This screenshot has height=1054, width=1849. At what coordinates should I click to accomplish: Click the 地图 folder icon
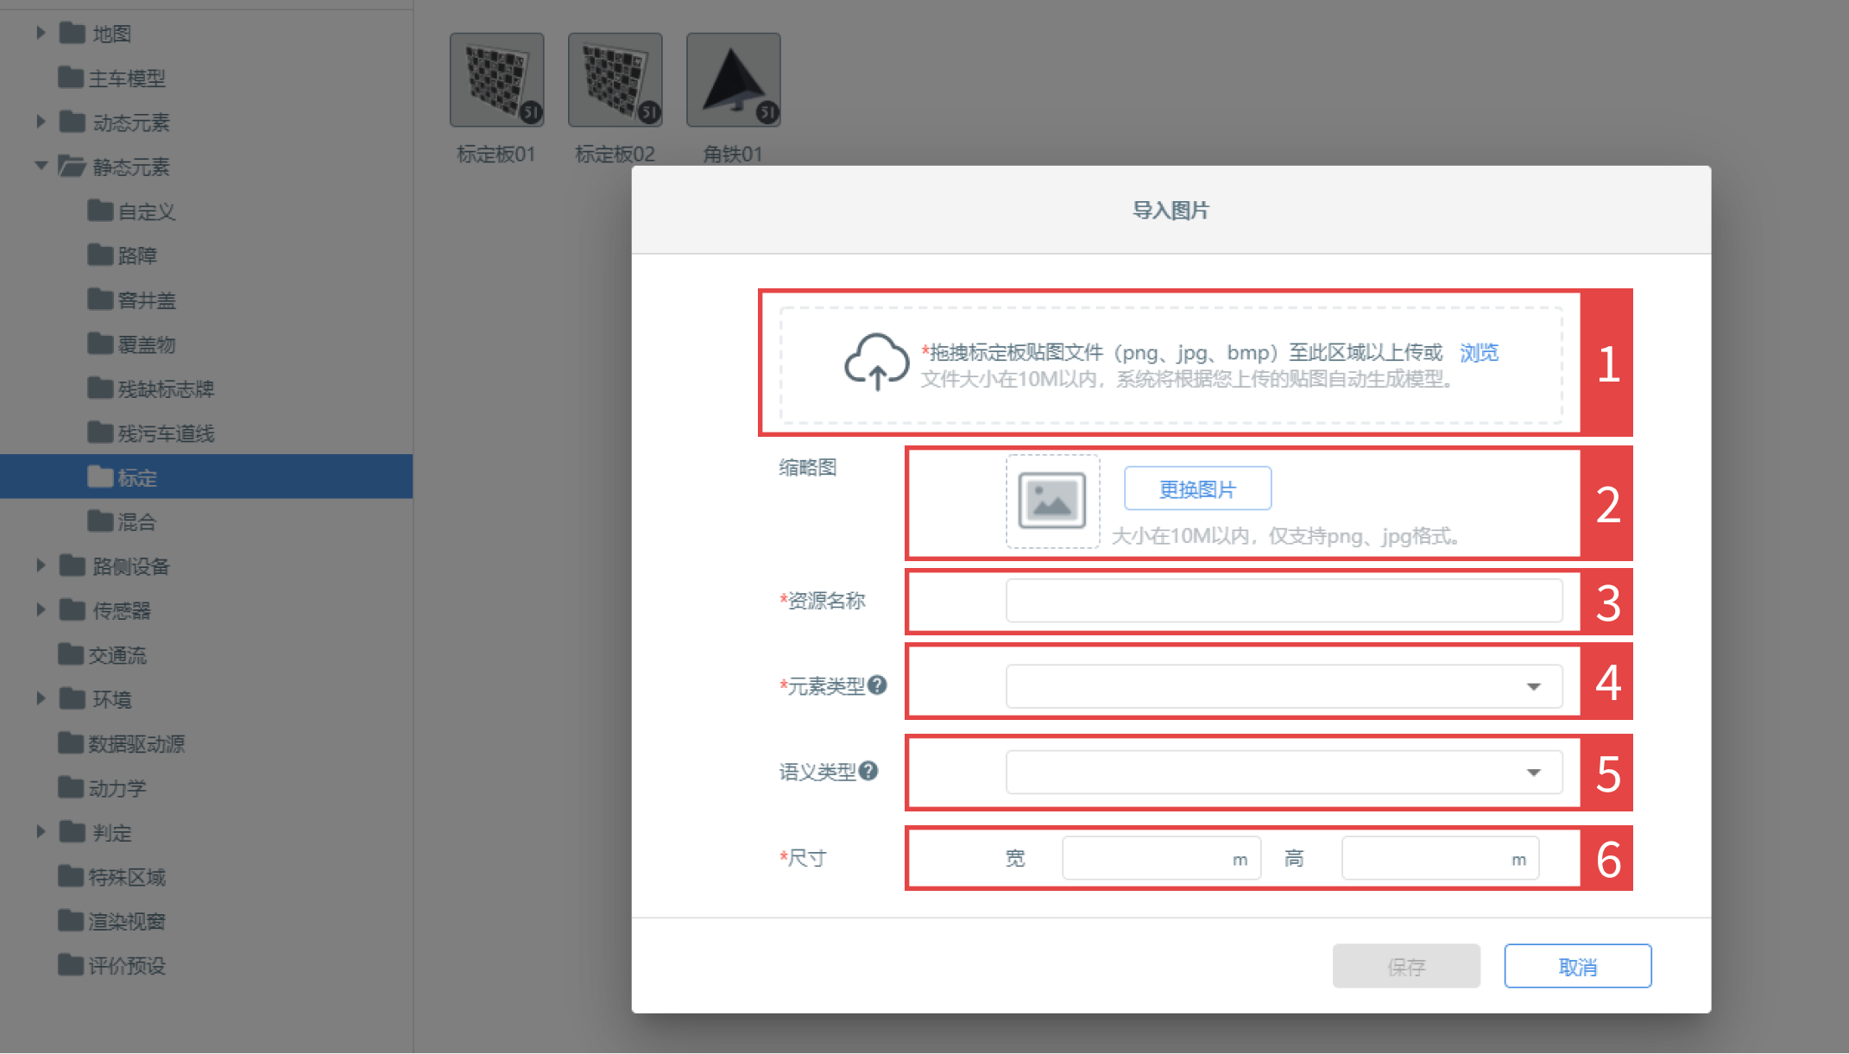[x=73, y=34]
